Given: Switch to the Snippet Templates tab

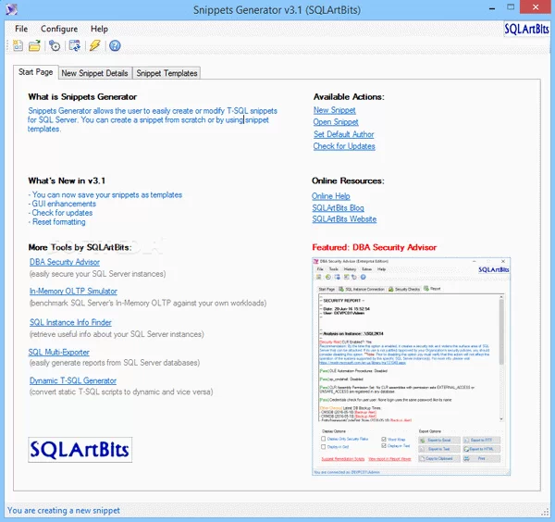Looking at the screenshot, I should (x=166, y=73).
